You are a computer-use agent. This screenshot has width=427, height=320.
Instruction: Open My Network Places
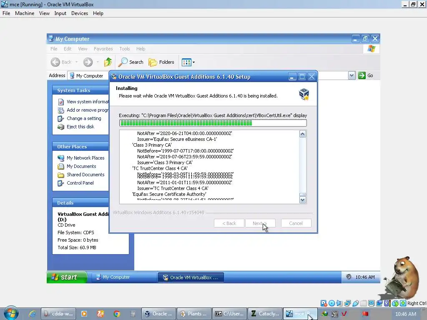85,158
